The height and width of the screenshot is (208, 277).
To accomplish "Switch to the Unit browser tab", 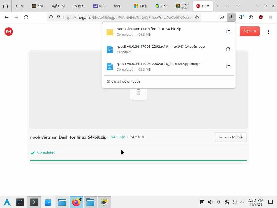I will 161,6.
